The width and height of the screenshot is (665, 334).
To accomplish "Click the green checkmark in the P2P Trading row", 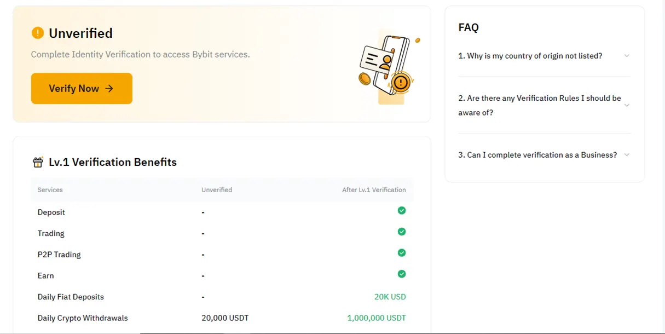I will [x=402, y=252].
